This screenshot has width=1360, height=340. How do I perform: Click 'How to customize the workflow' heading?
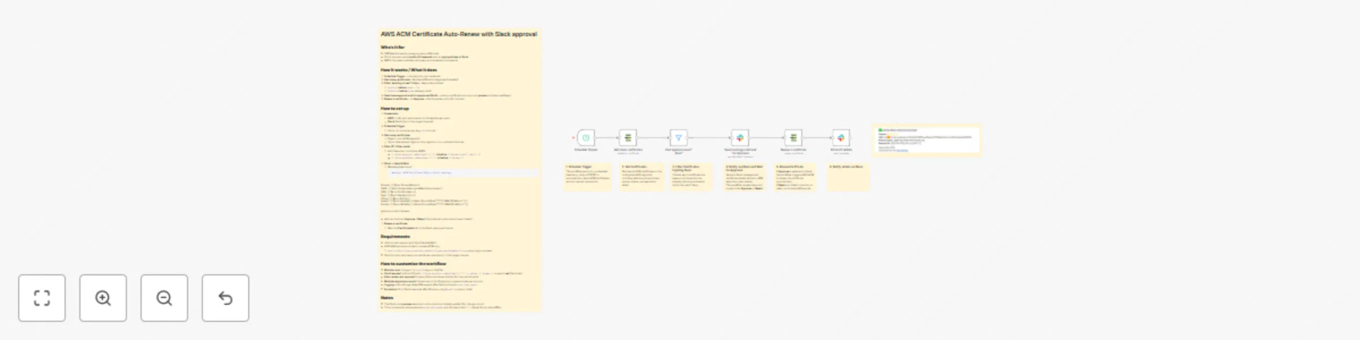[x=413, y=263]
